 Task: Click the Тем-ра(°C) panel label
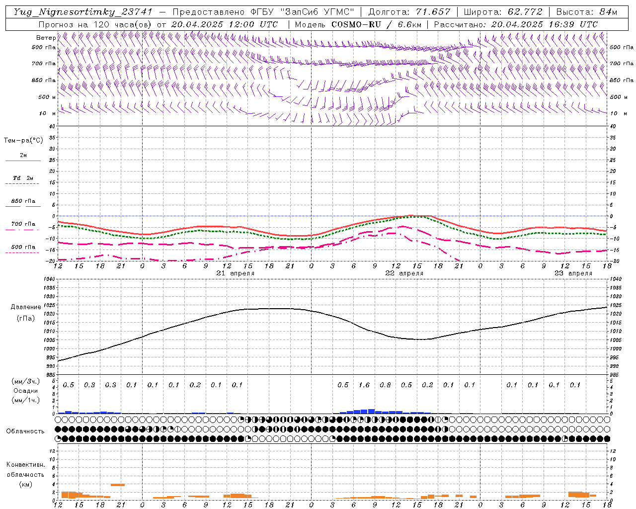tap(23, 141)
